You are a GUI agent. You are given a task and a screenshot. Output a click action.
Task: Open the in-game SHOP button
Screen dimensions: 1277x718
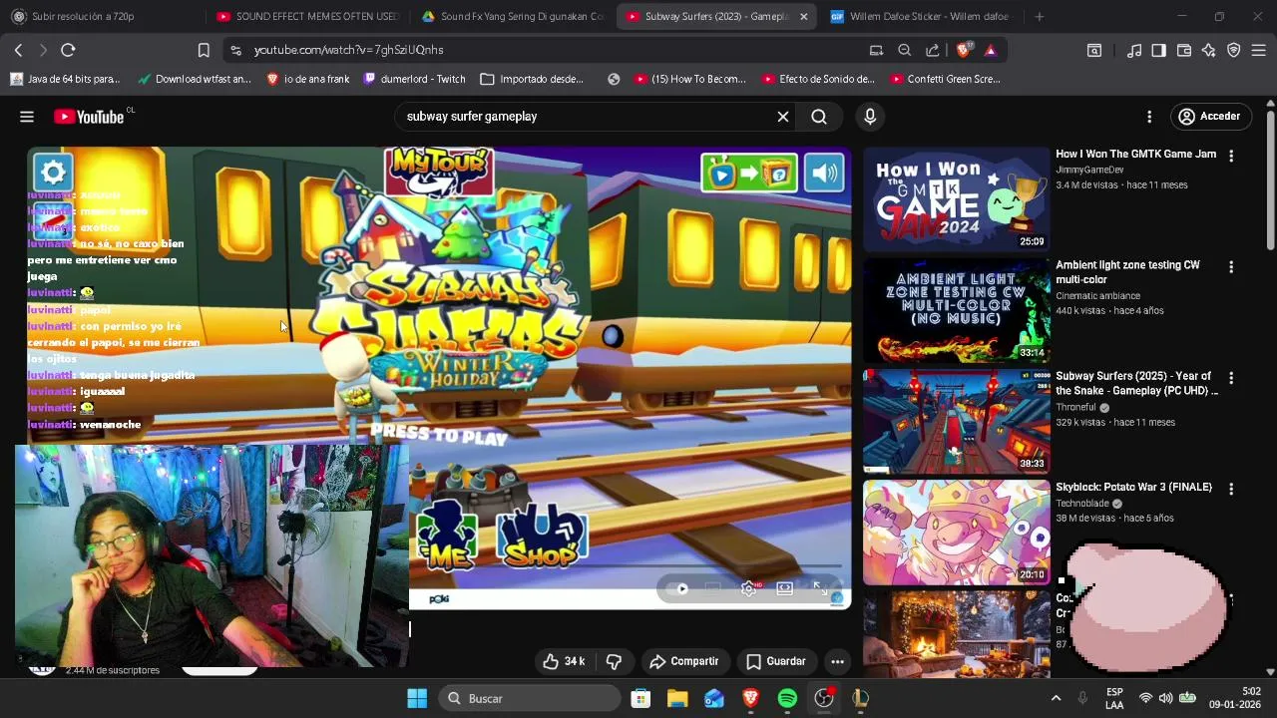pos(541,537)
